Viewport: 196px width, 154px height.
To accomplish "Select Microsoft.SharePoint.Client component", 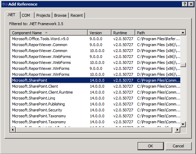I will tap(95, 86).
